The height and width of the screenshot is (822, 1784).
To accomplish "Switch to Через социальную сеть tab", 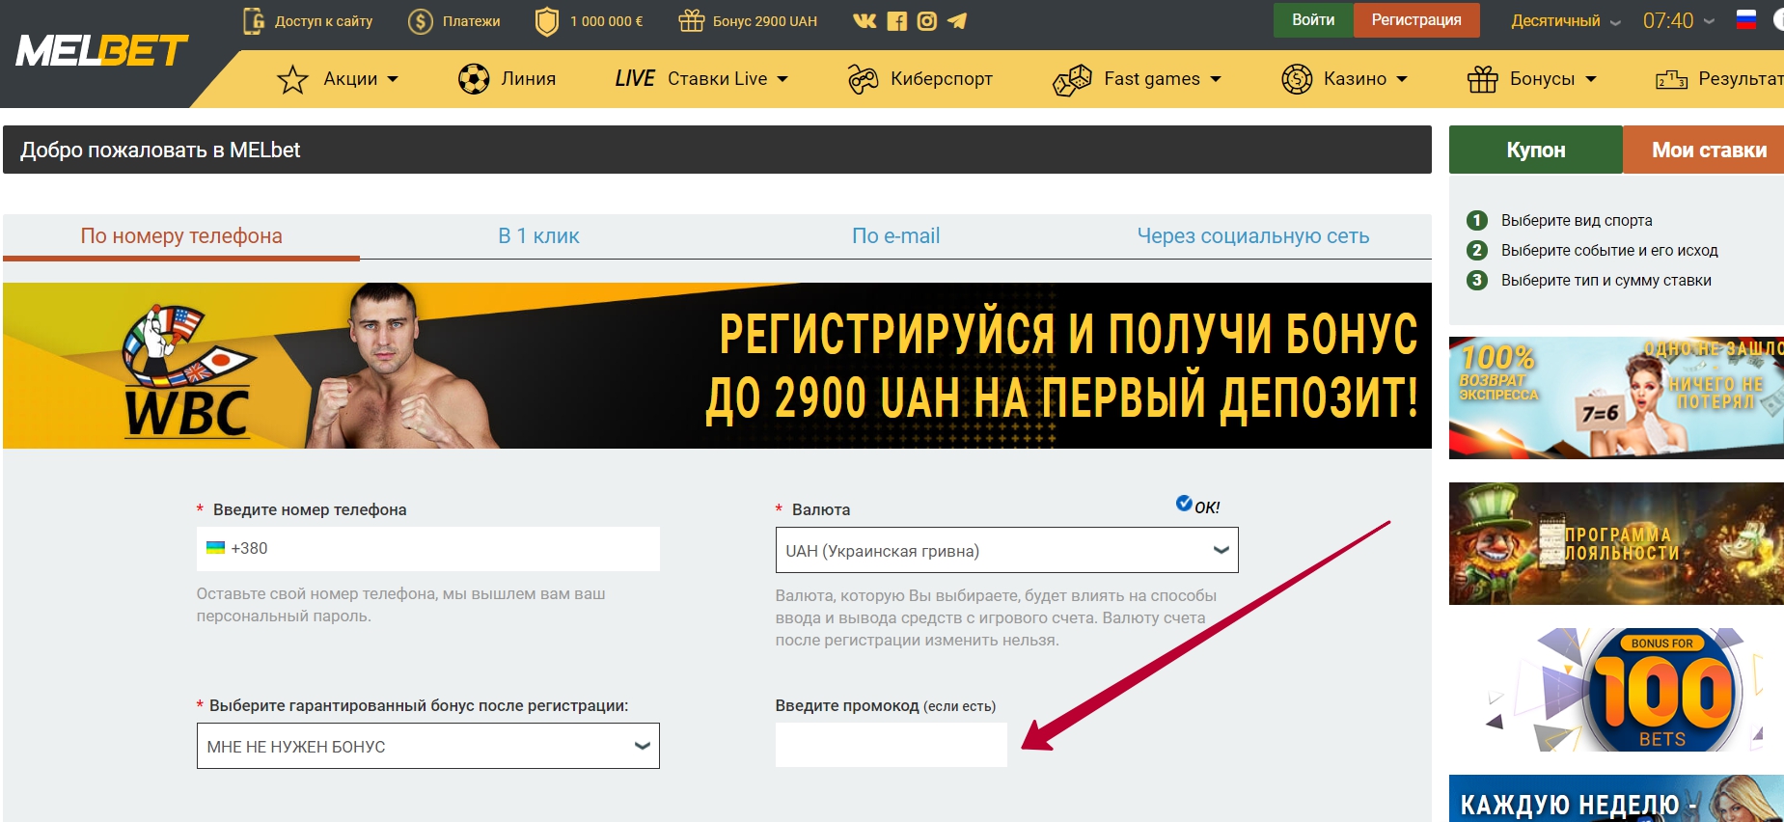I will coord(1252,236).
